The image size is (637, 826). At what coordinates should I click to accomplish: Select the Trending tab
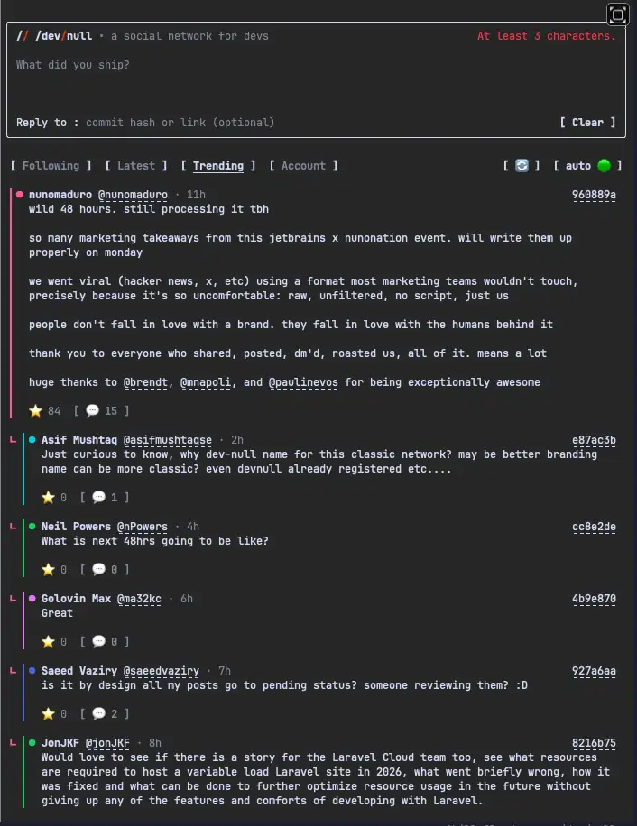point(218,165)
